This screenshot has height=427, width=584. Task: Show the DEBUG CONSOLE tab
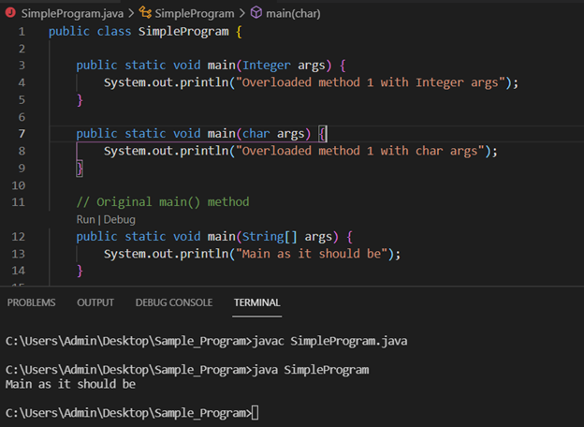[x=174, y=302]
